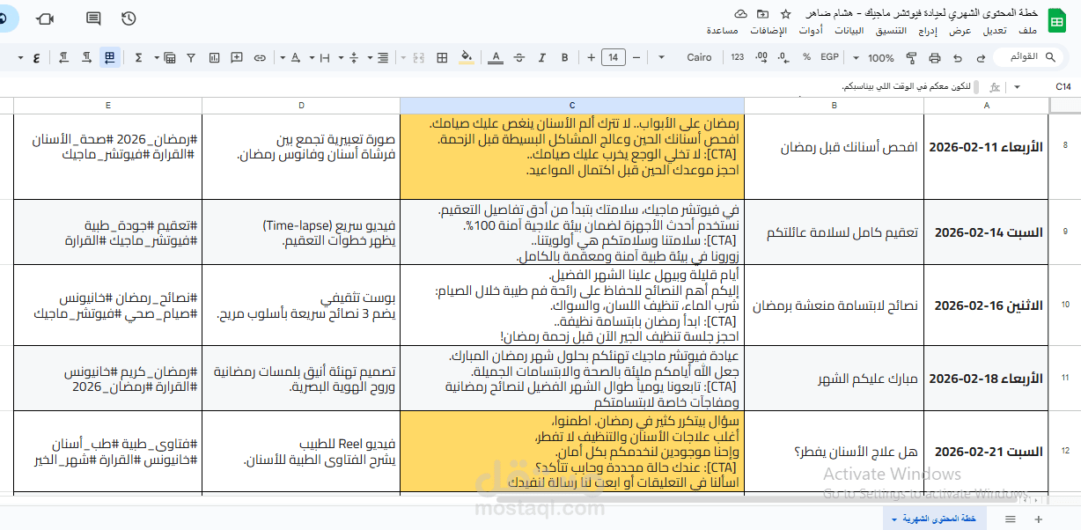Toggle the filter funnel
The width and height of the screenshot is (1081, 530).
tap(191, 58)
